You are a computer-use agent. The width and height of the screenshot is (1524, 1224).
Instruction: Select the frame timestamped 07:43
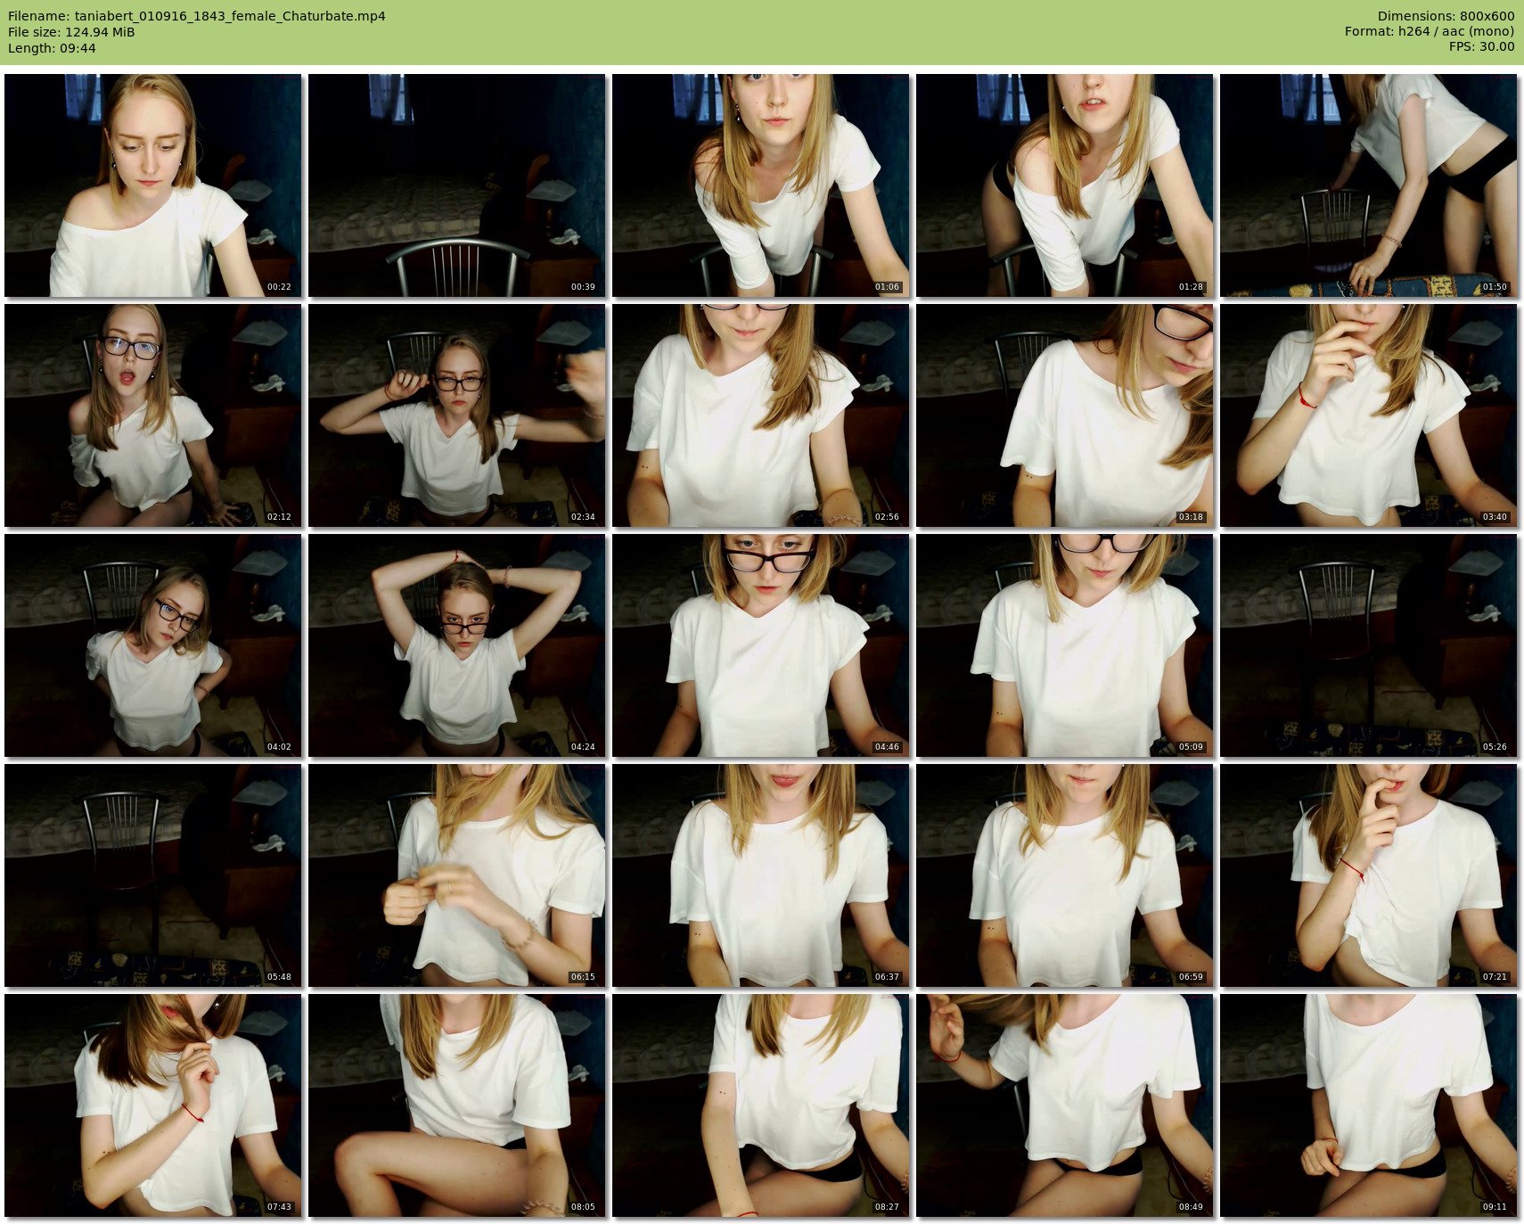152,1105
